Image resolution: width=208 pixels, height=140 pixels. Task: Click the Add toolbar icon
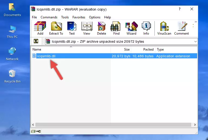point(40,28)
